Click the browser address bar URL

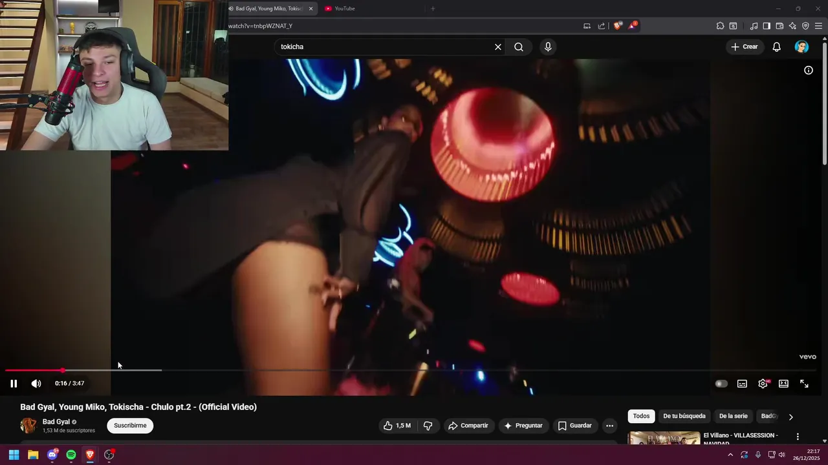(x=260, y=26)
